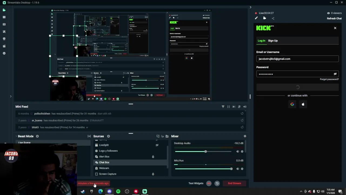
Task: Open Steam from the taskbar
Action: click(x=83, y=191)
